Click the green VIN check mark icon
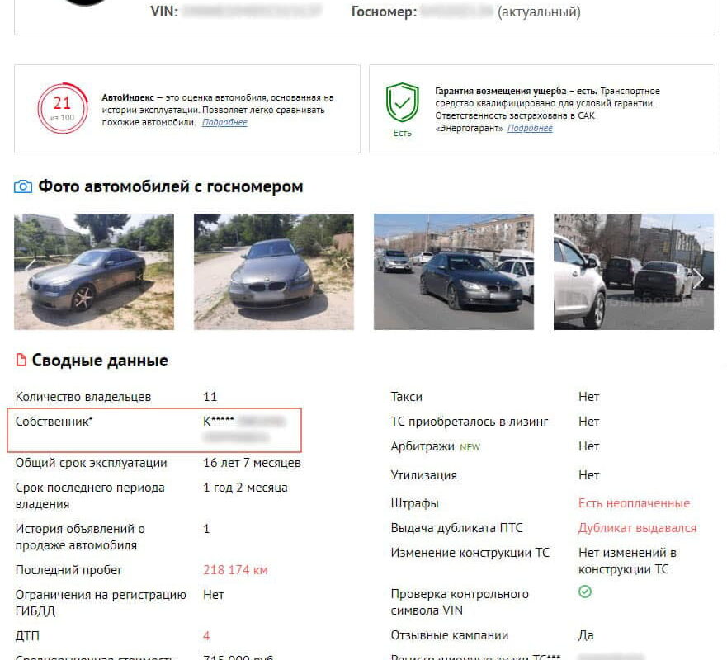Screen dimensions: 727x660 click(x=585, y=592)
